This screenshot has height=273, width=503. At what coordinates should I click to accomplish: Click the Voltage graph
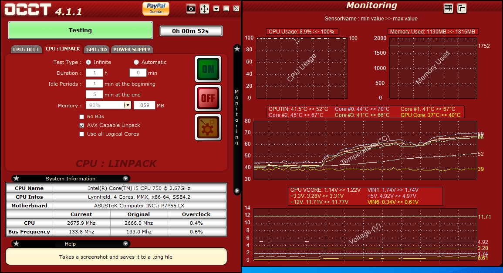[x=365, y=234]
